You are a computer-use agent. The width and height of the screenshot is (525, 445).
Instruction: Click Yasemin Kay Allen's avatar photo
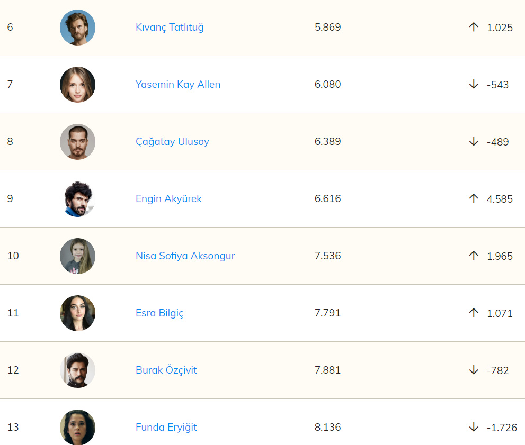tap(78, 85)
